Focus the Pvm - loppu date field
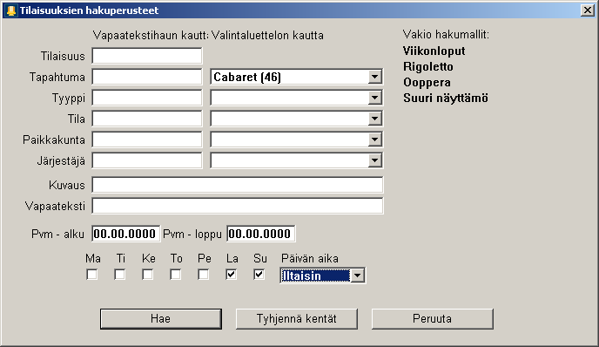 click(x=261, y=234)
